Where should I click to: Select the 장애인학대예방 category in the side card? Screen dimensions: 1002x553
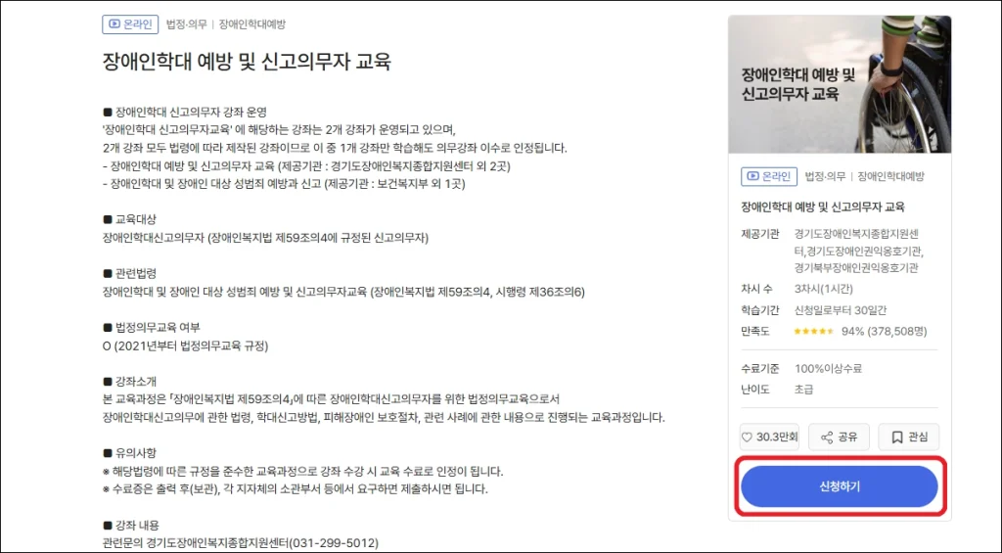tap(890, 176)
